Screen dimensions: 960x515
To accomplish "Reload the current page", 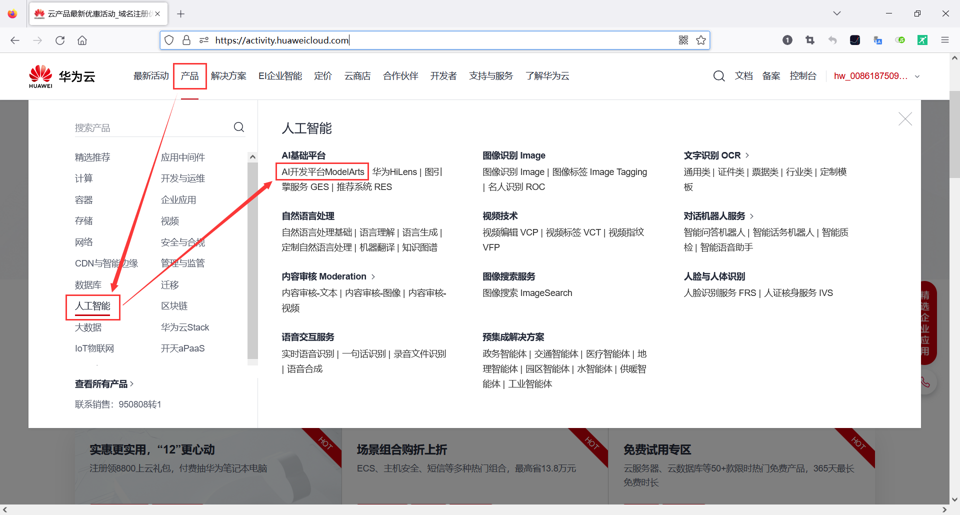I will (x=60, y=40).
